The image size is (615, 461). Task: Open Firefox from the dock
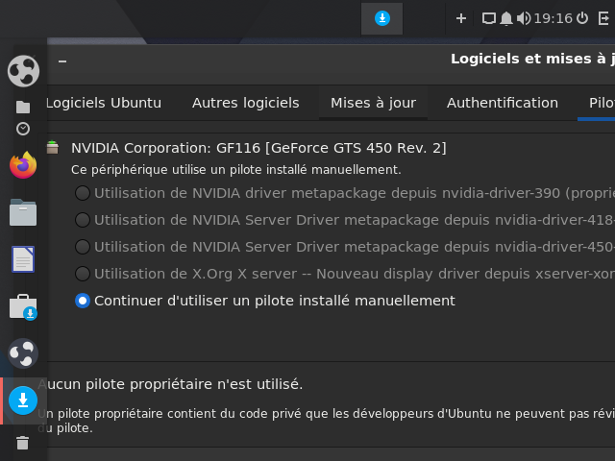click(x=23, y=165)
